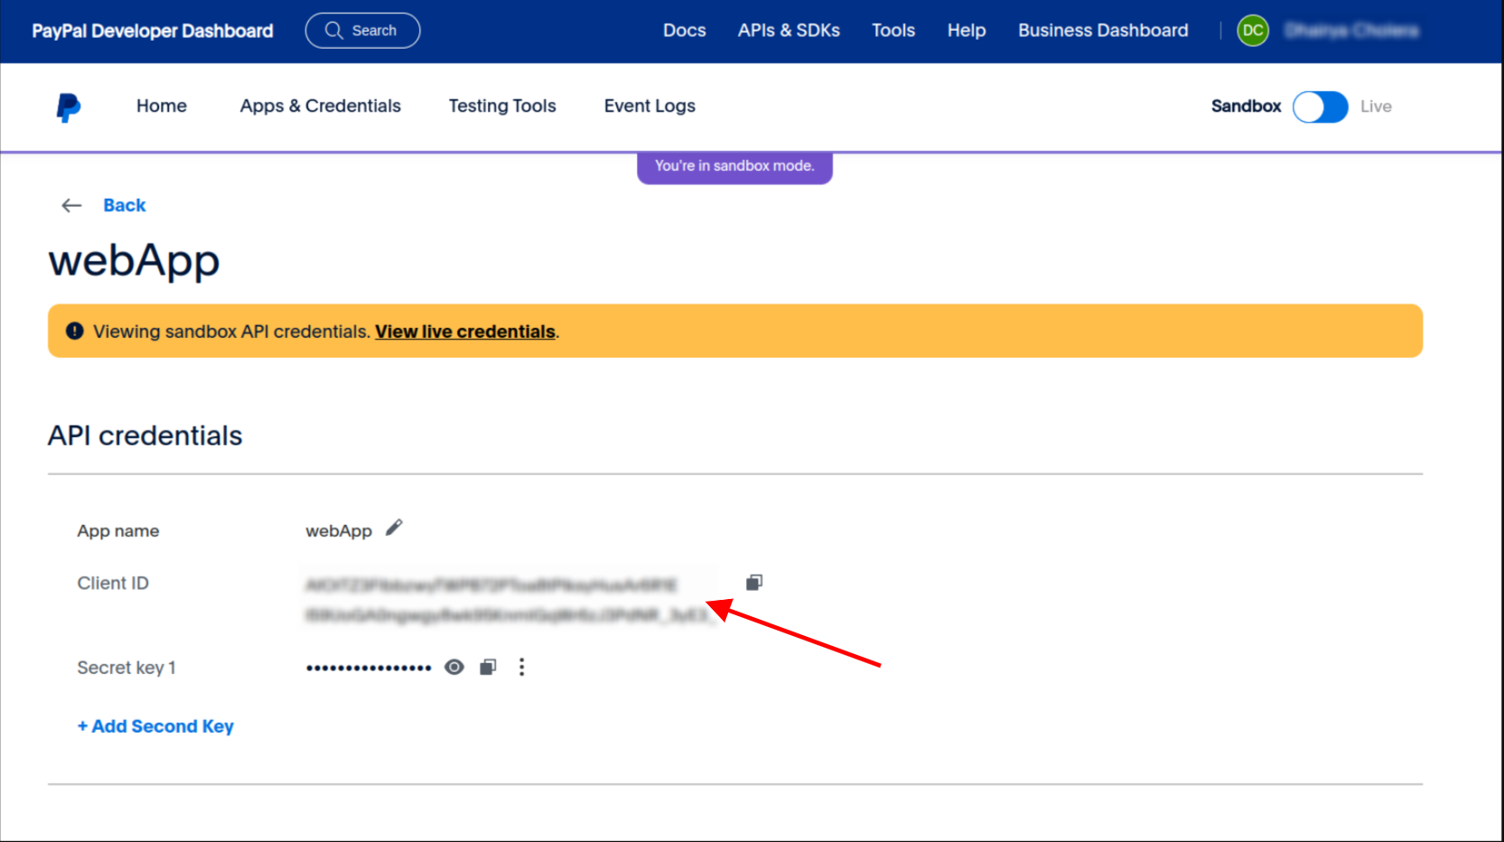Viewport: 1504px width, 842px height.
Task: Open the DC profile avatar menu
Action: [x=1253, y=30]
